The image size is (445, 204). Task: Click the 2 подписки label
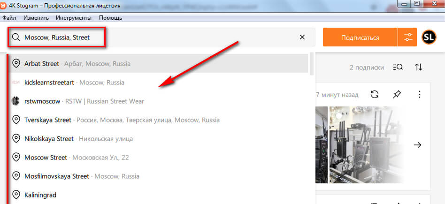tap(367, 68)
